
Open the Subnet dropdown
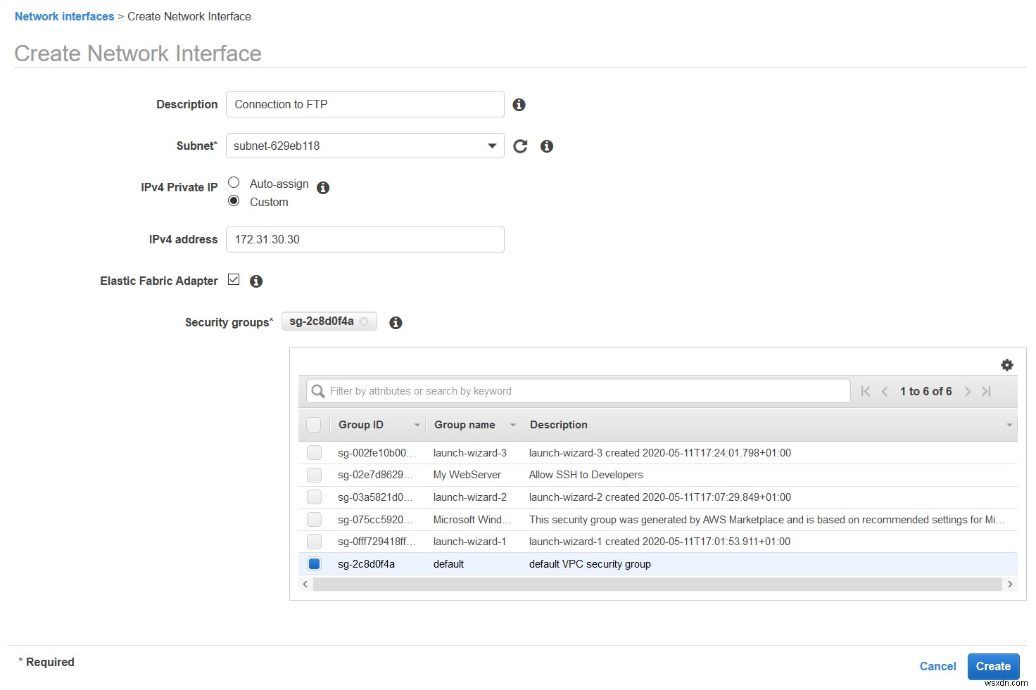[492, 146]
